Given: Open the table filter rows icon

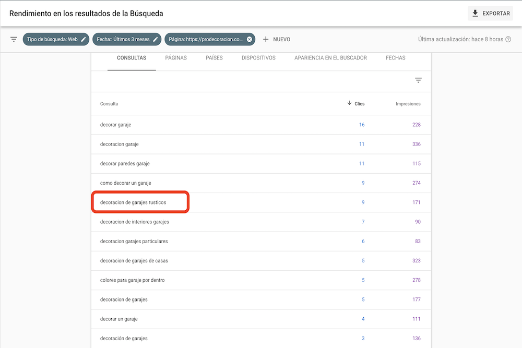Looking at the screenshot, I should click(x=418, y=80).
